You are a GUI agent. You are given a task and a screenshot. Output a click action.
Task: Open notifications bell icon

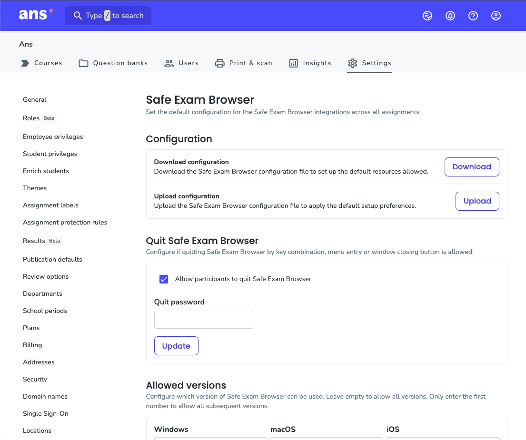(450, 16)
